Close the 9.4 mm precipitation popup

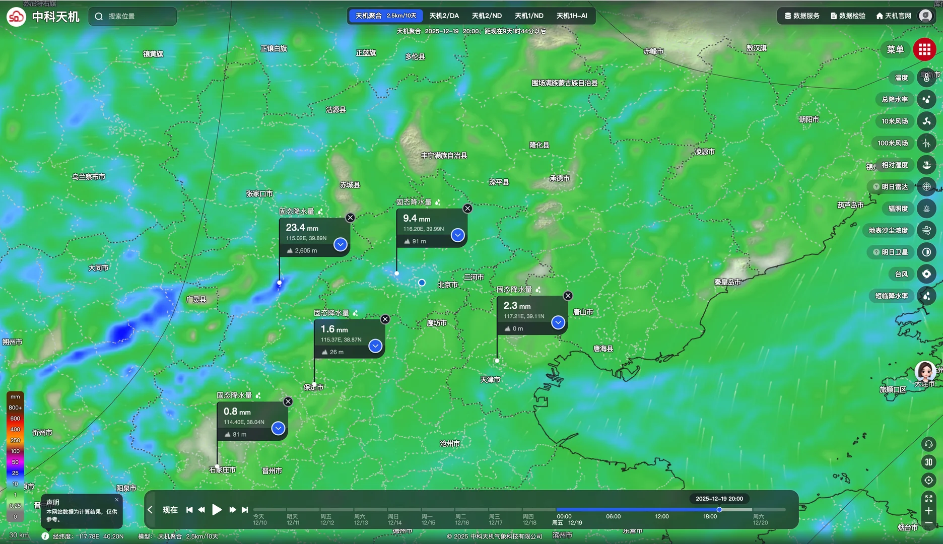point(467,208)
